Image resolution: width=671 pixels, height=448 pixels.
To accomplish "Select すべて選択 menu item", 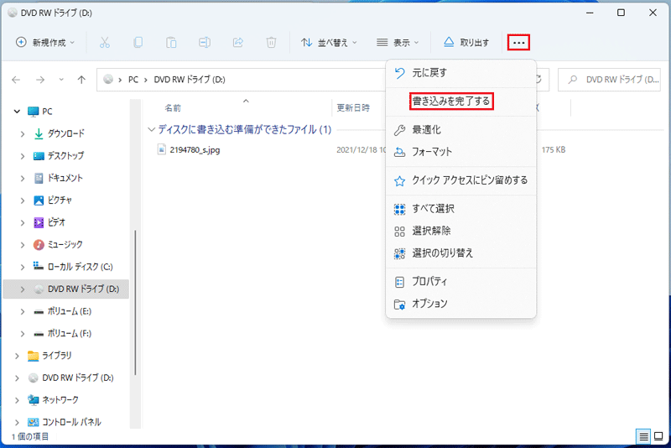I will 460,209.
